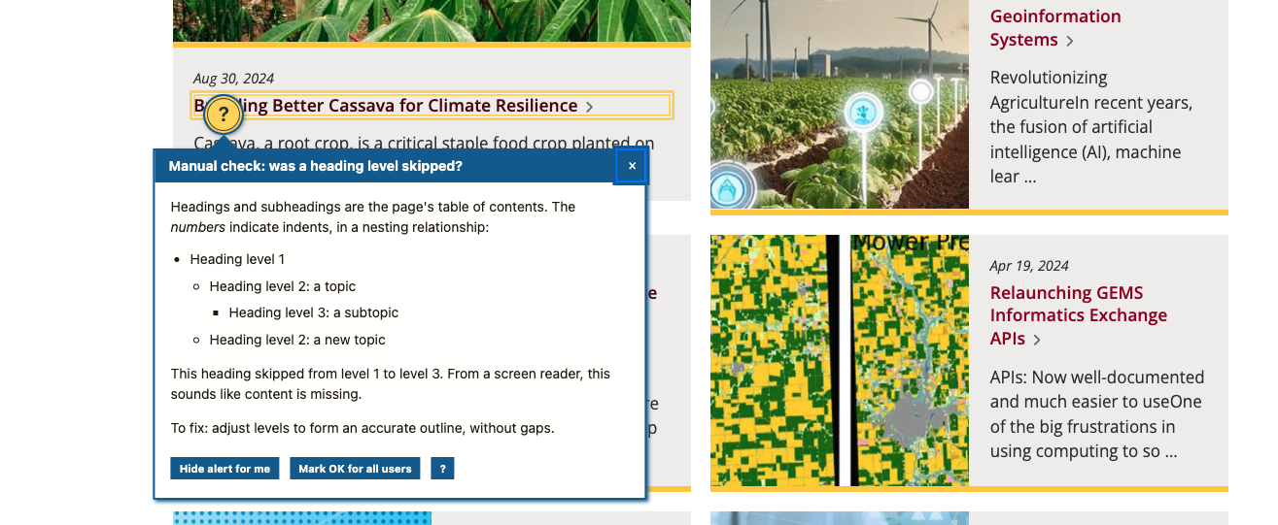Open help via the popup's small ? button

click(x=442, y=469)
